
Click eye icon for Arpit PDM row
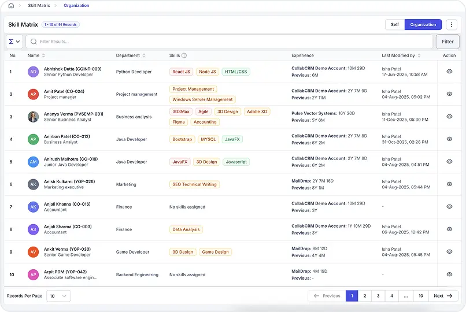coord(449,274)
